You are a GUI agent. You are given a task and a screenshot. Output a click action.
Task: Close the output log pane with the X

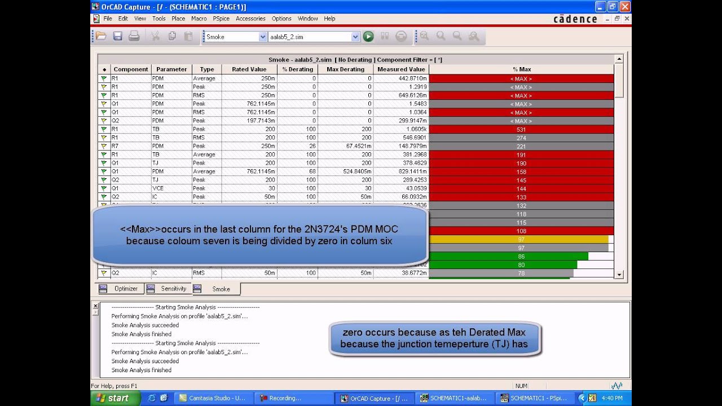coord(95,306)
